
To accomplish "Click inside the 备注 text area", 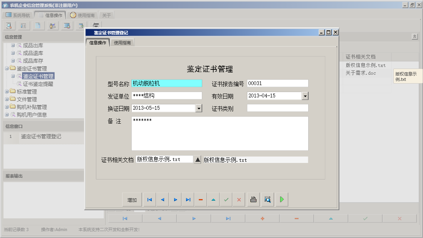I will click(x=220, y=133).
